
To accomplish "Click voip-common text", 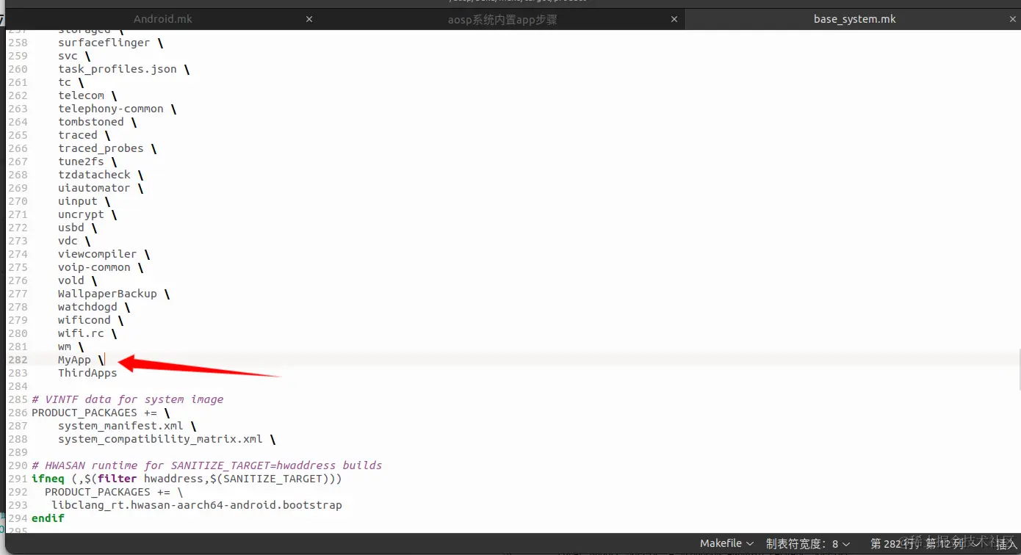I will [94, 267].
